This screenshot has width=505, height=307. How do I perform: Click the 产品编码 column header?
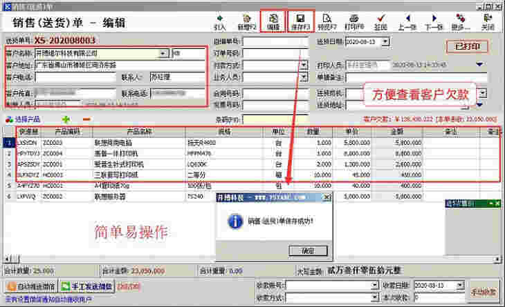[x=67, y=131]
